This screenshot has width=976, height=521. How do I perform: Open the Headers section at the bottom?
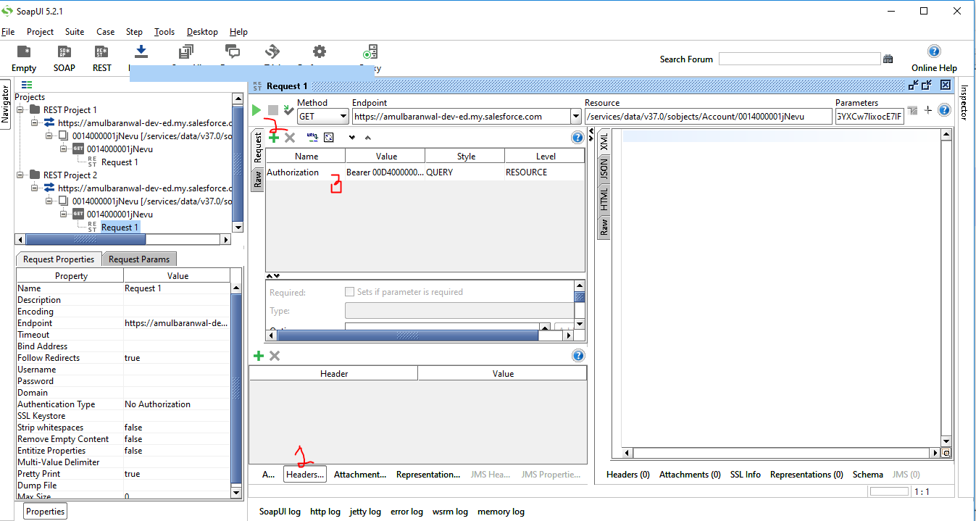tap(304, 475)
